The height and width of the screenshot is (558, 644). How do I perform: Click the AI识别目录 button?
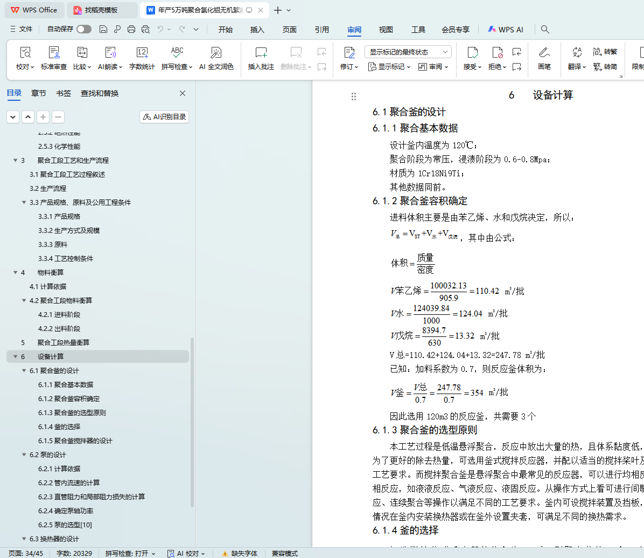pyautogui.click(x=164, y=117)
